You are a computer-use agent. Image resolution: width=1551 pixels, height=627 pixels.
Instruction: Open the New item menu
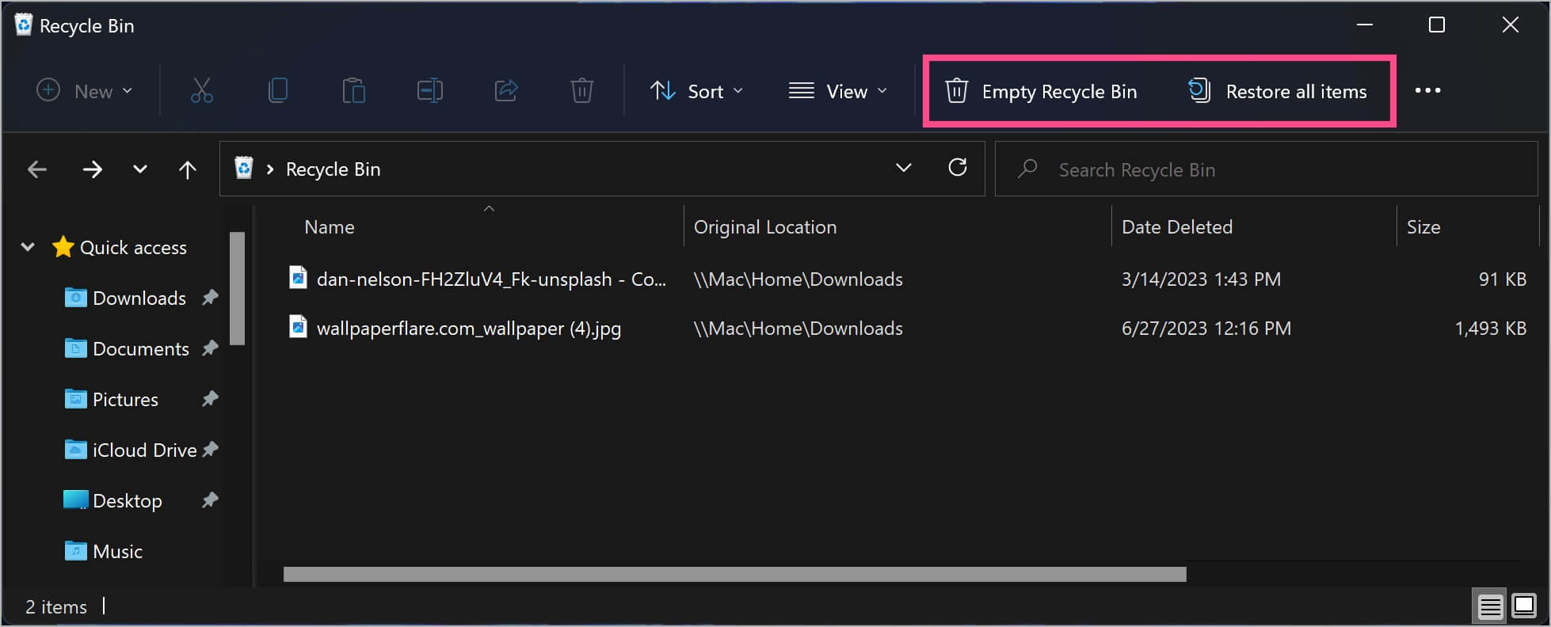pos(85,92)
